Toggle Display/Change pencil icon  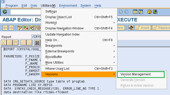coord(20,28)
